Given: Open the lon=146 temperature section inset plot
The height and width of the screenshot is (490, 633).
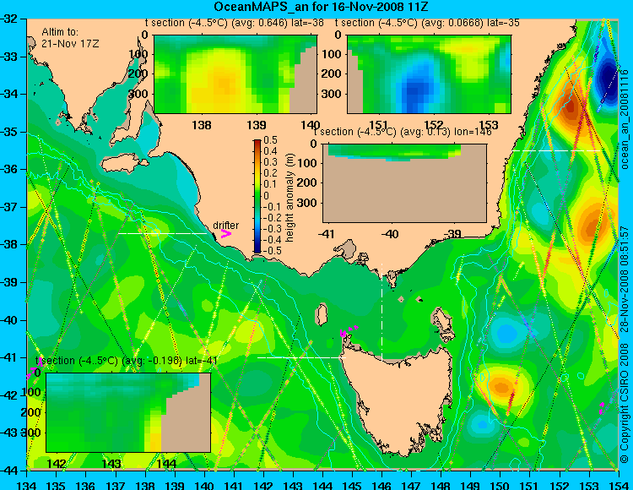Looking at the screenshot, I should (404, 182).
